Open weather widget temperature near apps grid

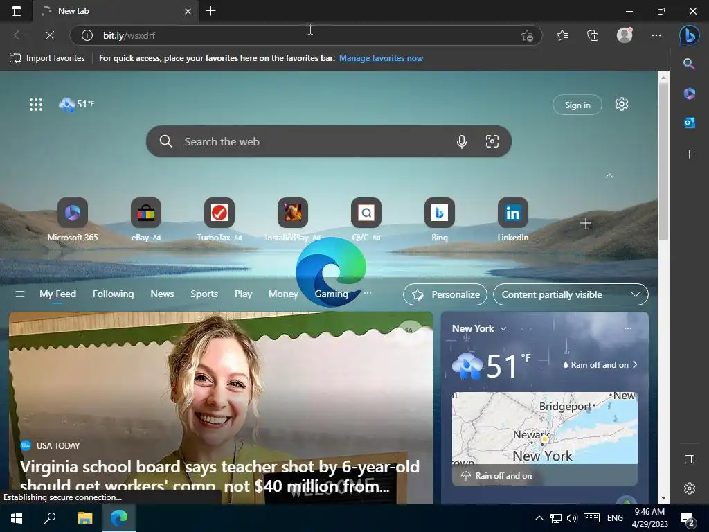pos(76,104)
